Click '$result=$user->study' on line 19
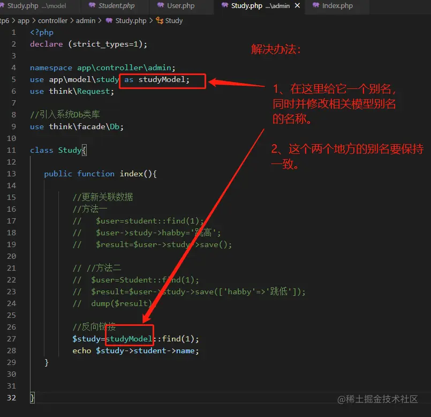431x417 pixels. 143,245
